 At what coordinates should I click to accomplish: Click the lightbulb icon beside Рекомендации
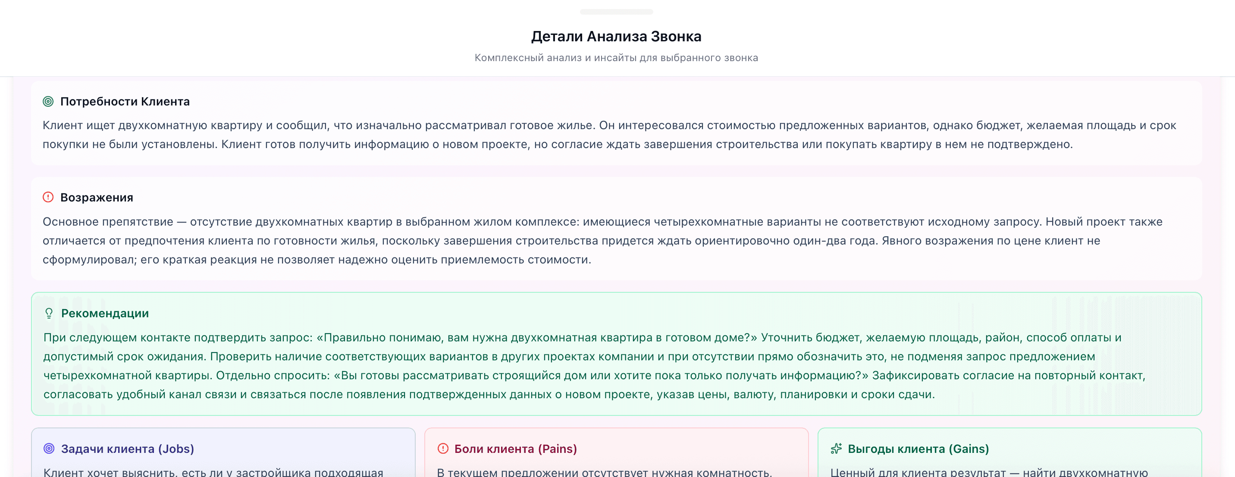pyautogui.click(x=49, y=313)
